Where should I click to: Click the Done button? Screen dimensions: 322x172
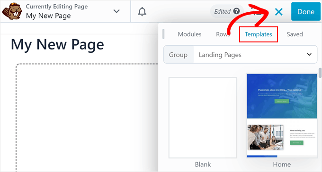(305, 12)
